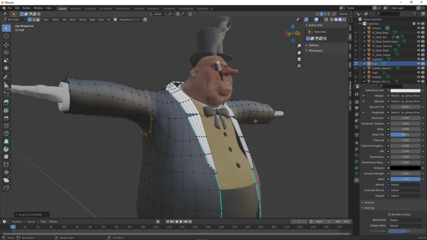Open the Blend Mode dropdown
The height and width of the screenshot is (240, 427).
click(405, 220)
